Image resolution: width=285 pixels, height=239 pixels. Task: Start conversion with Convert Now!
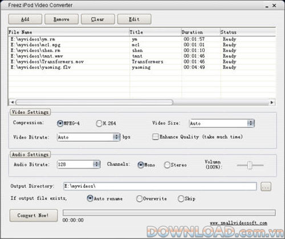[34, 216]
